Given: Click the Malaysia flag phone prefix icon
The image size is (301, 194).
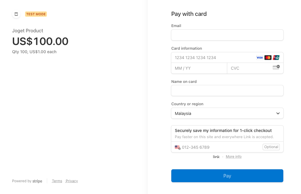Looking at the screenshot, I should click(177, 147).
